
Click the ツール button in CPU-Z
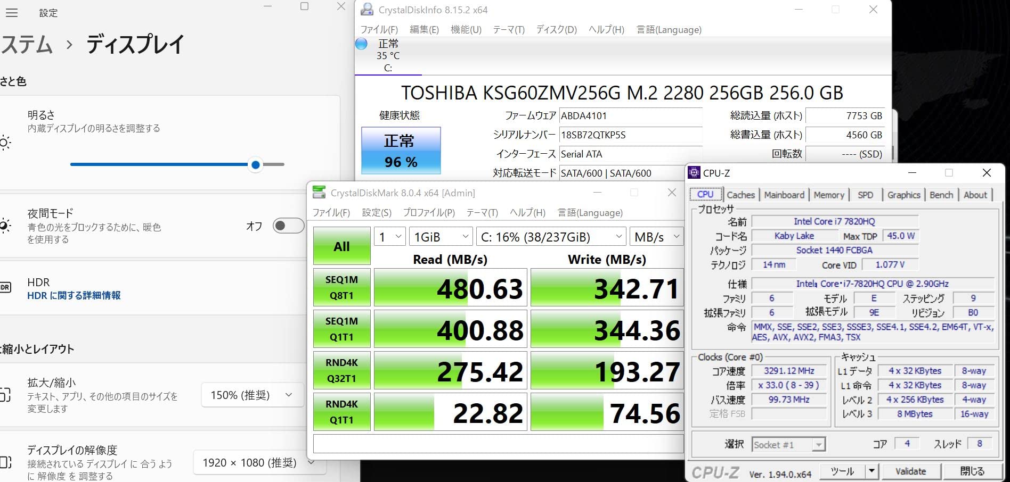point(842,471)
